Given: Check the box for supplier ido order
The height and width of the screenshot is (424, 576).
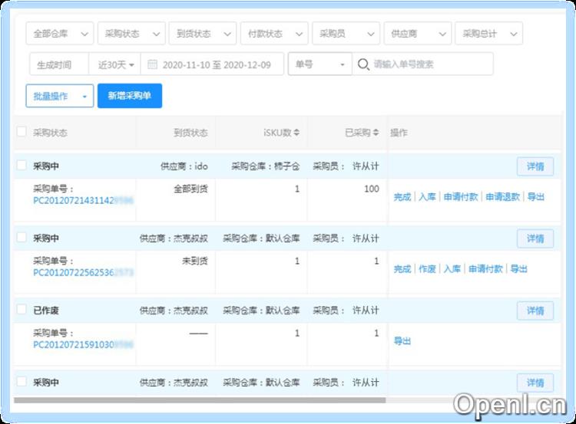Looking at the screenshot, I should pyautogui.click(x=22, y=166).
